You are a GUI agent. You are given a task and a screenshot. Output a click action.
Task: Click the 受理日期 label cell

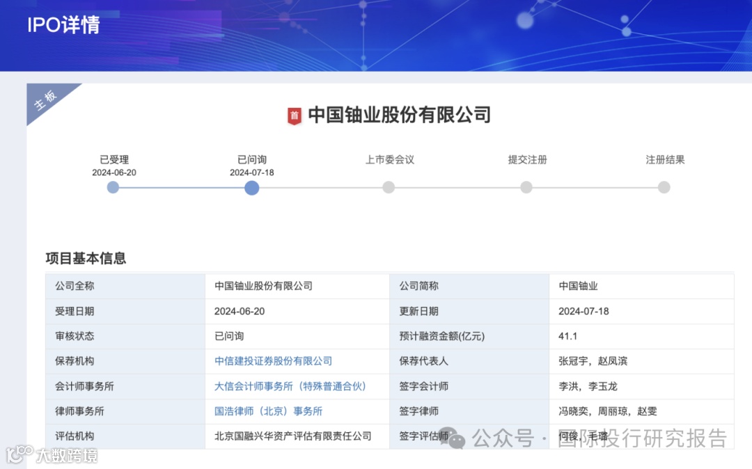(125, 311)
